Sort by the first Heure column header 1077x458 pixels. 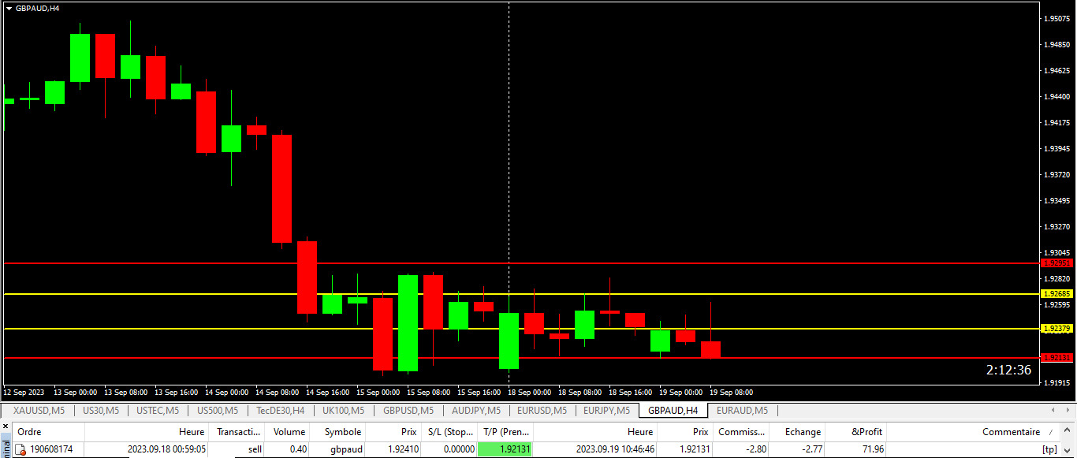(147, 431)
